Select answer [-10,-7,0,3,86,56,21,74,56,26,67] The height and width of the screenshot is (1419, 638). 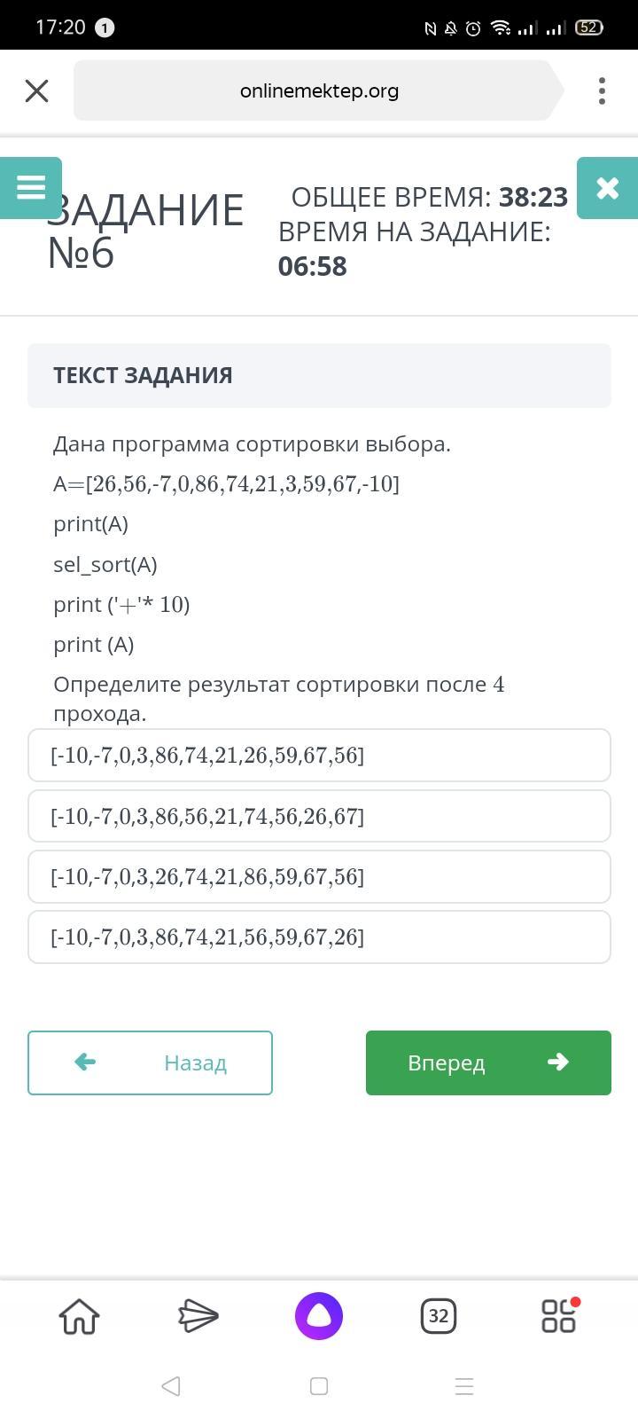point(319,816)
